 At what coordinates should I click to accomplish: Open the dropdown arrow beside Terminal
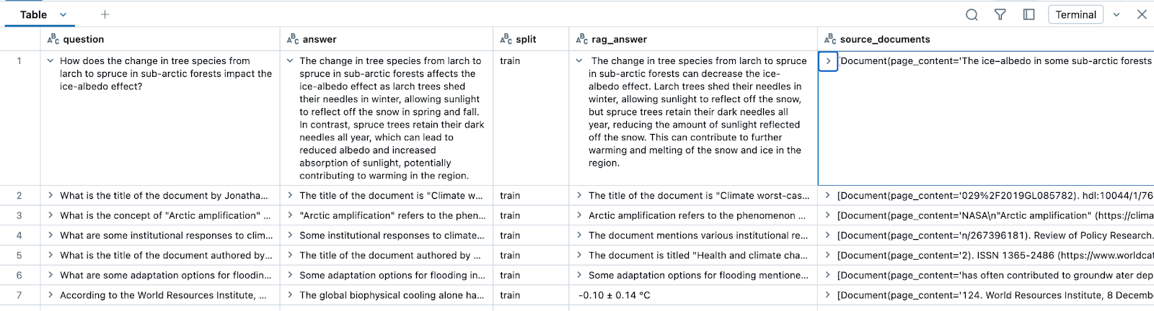click(x=1116, y=14)
